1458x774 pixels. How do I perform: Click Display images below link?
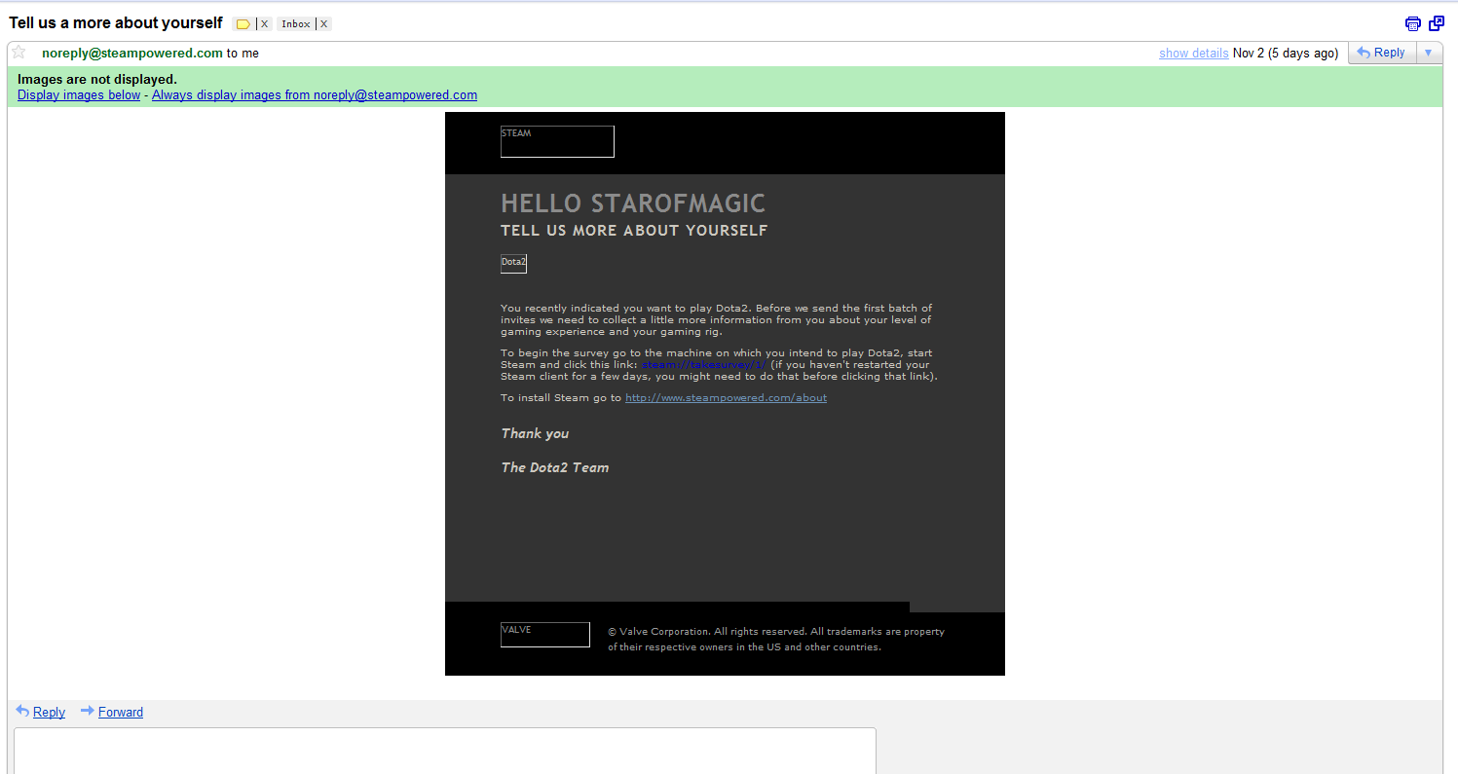click(x=79, y=95)
